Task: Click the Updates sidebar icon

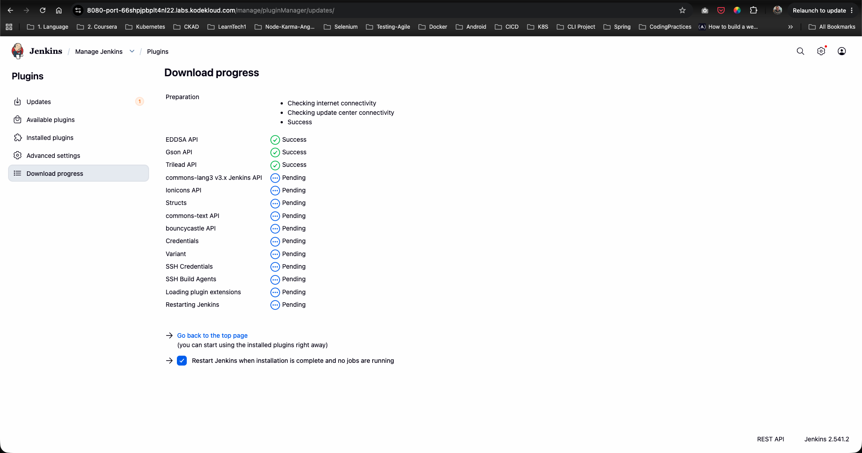Action: (x=18, y=102)
